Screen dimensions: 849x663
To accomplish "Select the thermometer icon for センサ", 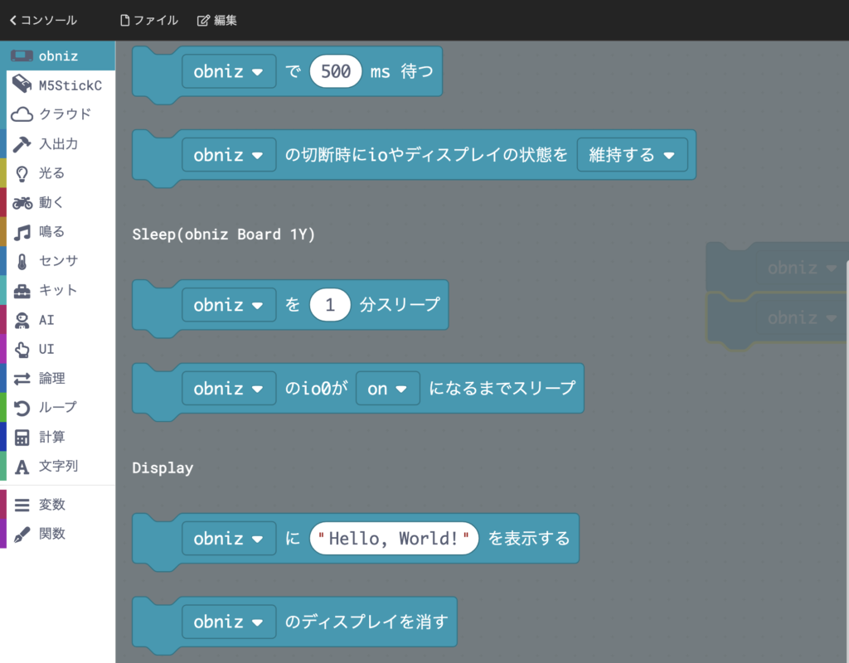I will click(22, 262).
